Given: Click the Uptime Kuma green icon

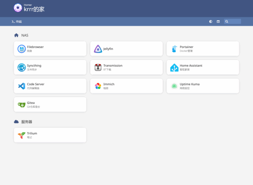Looking at the screenshot, I should tap(174, 86).
